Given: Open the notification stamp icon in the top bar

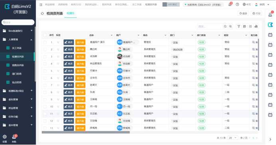Looking at the screenshot, I should pos(230,4).
